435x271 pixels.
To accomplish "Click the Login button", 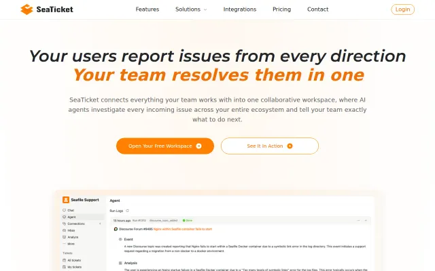I will pos(402,9).
